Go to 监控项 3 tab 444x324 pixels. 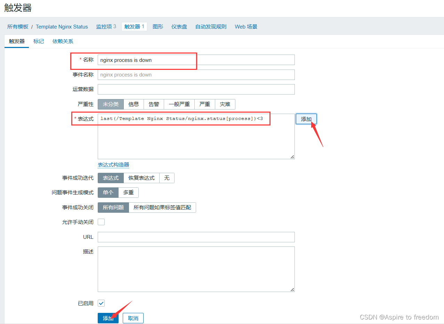[x=106, y=27]
